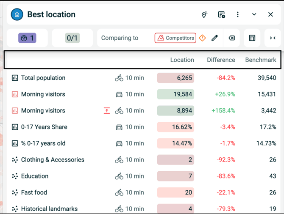
Task: Select the Clothing & Accessories label
Action: (53, 160)
